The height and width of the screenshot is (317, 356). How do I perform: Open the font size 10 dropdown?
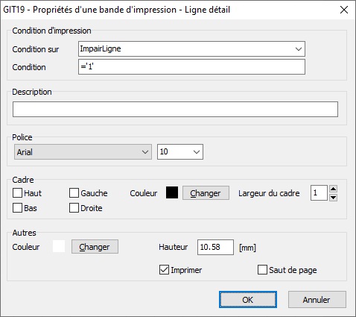coord(180,152)
